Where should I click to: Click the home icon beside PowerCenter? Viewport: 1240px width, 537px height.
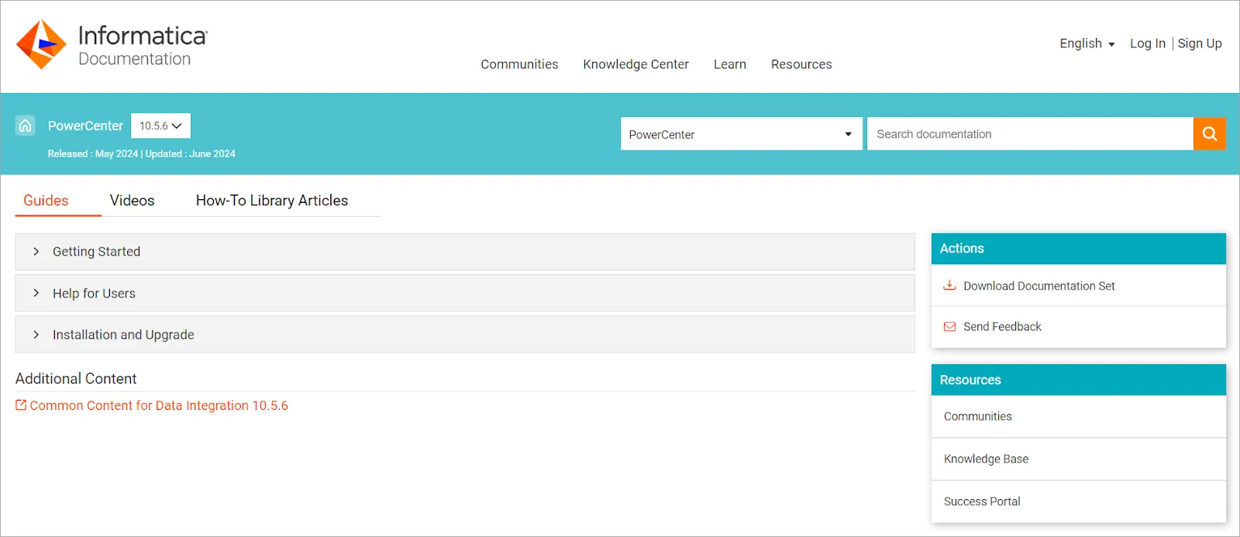click(x=26, y=126)
